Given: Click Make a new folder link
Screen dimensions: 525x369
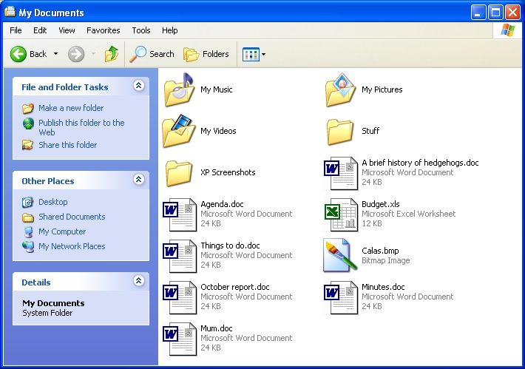Looking at the screenshot, I should 71,108.
